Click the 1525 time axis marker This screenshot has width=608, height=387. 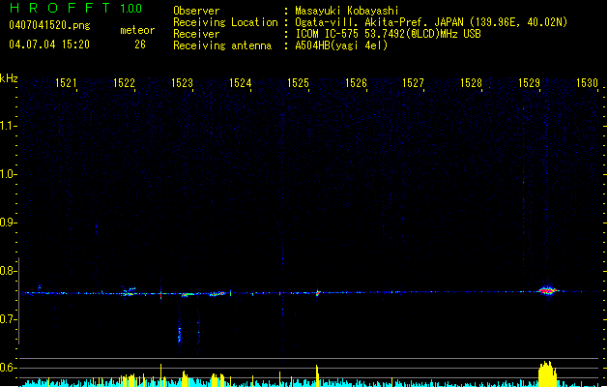point(298,83)
